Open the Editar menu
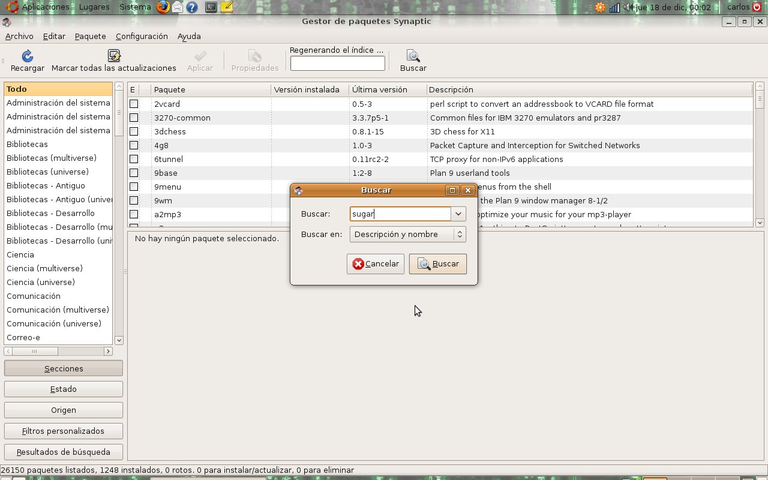The height and width of the screenshot is (480, 768). [54, 36]
